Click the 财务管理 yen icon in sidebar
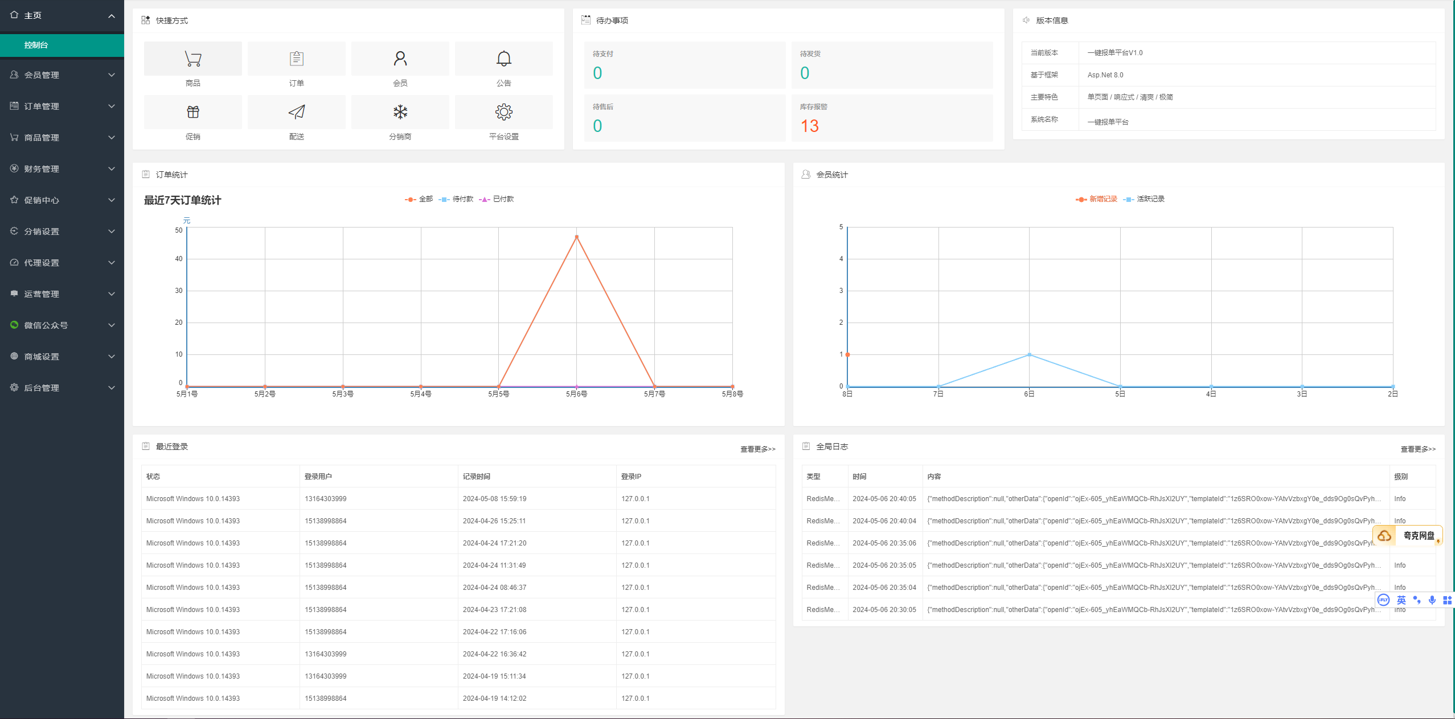1455x719 pixels. [14, 168]
